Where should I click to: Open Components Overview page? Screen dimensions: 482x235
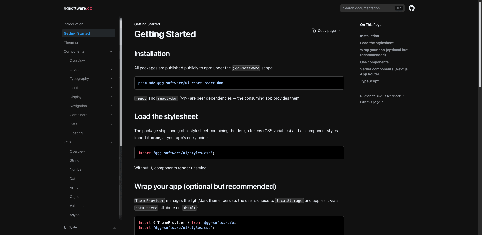[x=92, y=61]
